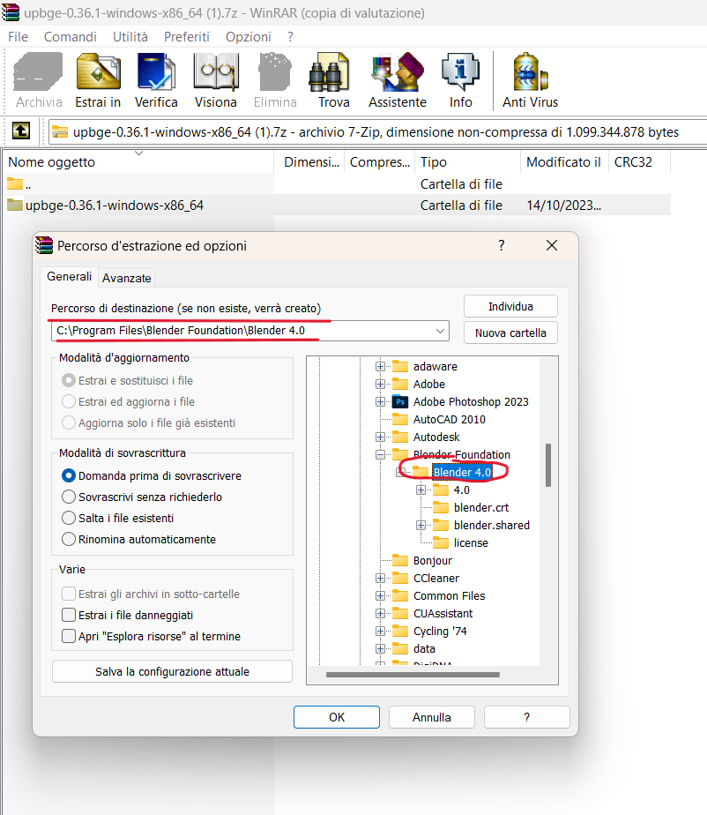Select the Bonjour folder in tree
Image resolution: width=707 pixels, height=815 pixels.
[432, 561]
